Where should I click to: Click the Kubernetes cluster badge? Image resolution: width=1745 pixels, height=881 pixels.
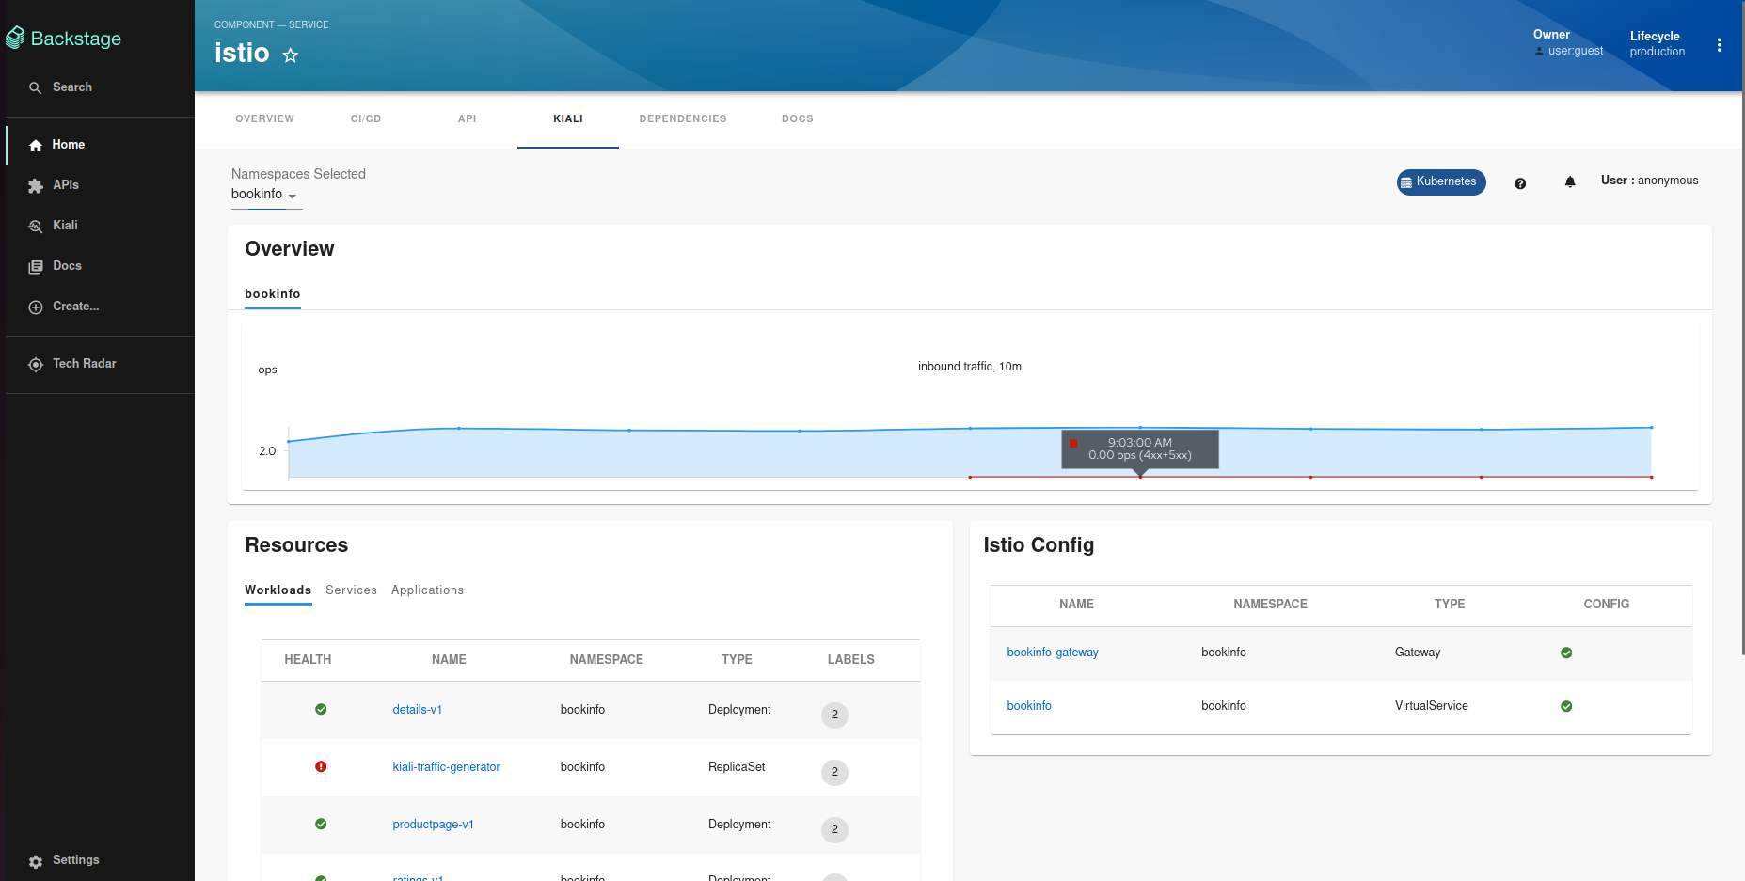click(x=1440, y=182)
